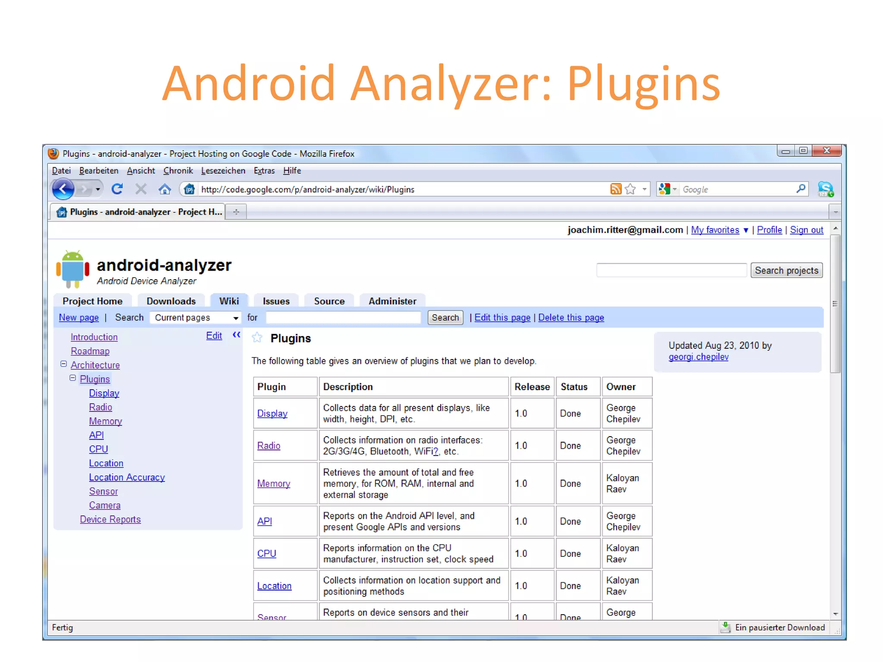The image size is (883, 662).
Task: Open the Datei menu
Action: click(x=61, y=171)
